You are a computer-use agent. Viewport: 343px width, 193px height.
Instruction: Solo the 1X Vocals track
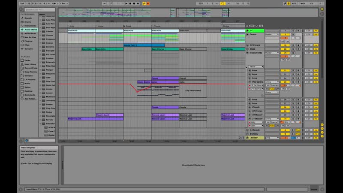click(x=293, y=45)
